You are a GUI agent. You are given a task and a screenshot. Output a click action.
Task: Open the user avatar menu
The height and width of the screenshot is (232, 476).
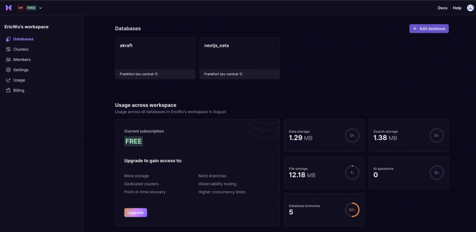point(470,8)
